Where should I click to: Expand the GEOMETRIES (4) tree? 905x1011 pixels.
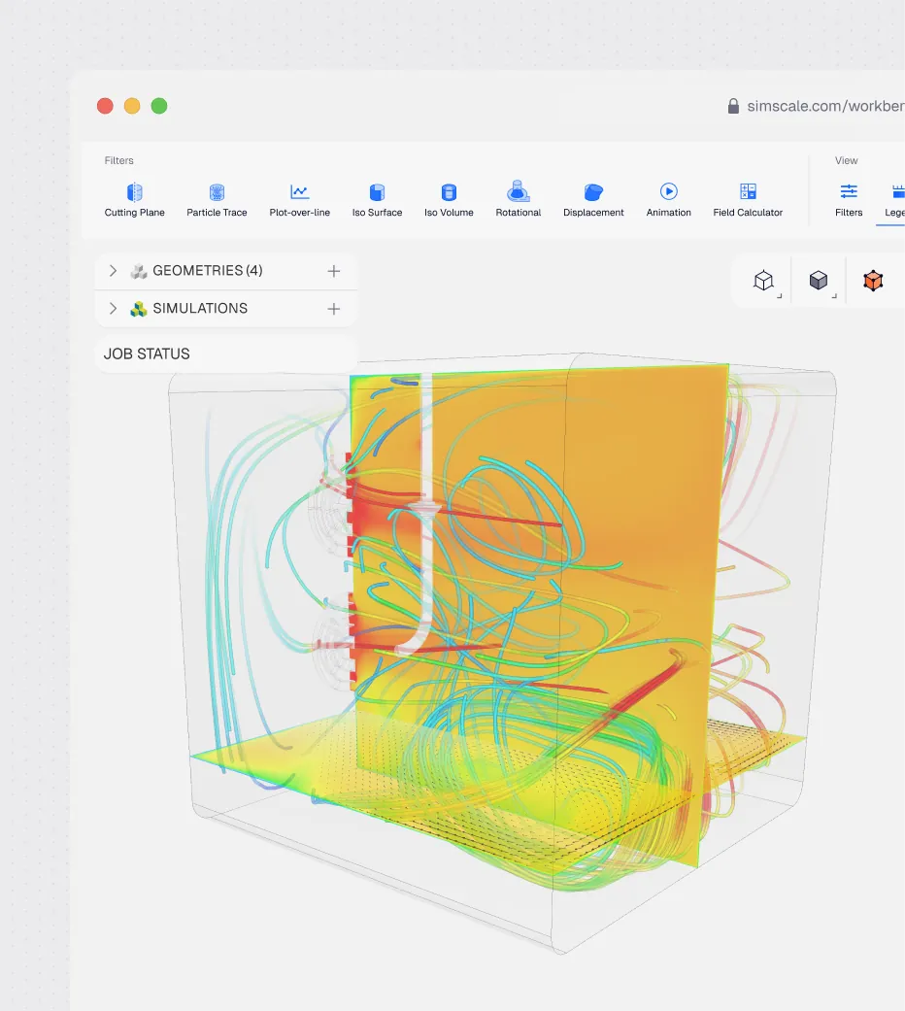113,271
